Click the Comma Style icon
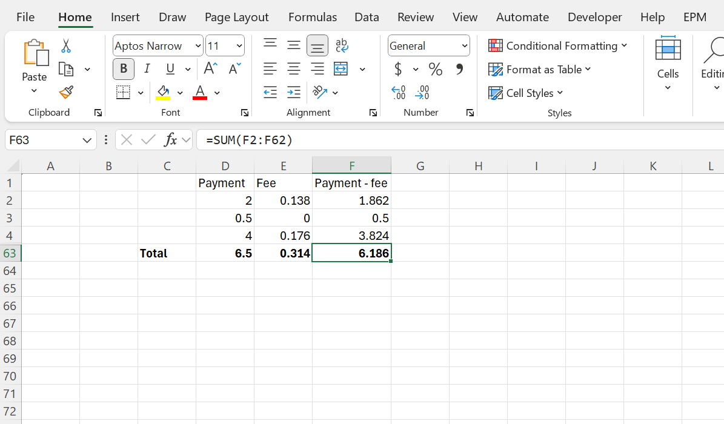Screen dimensions: 724x424 (459, 70)
